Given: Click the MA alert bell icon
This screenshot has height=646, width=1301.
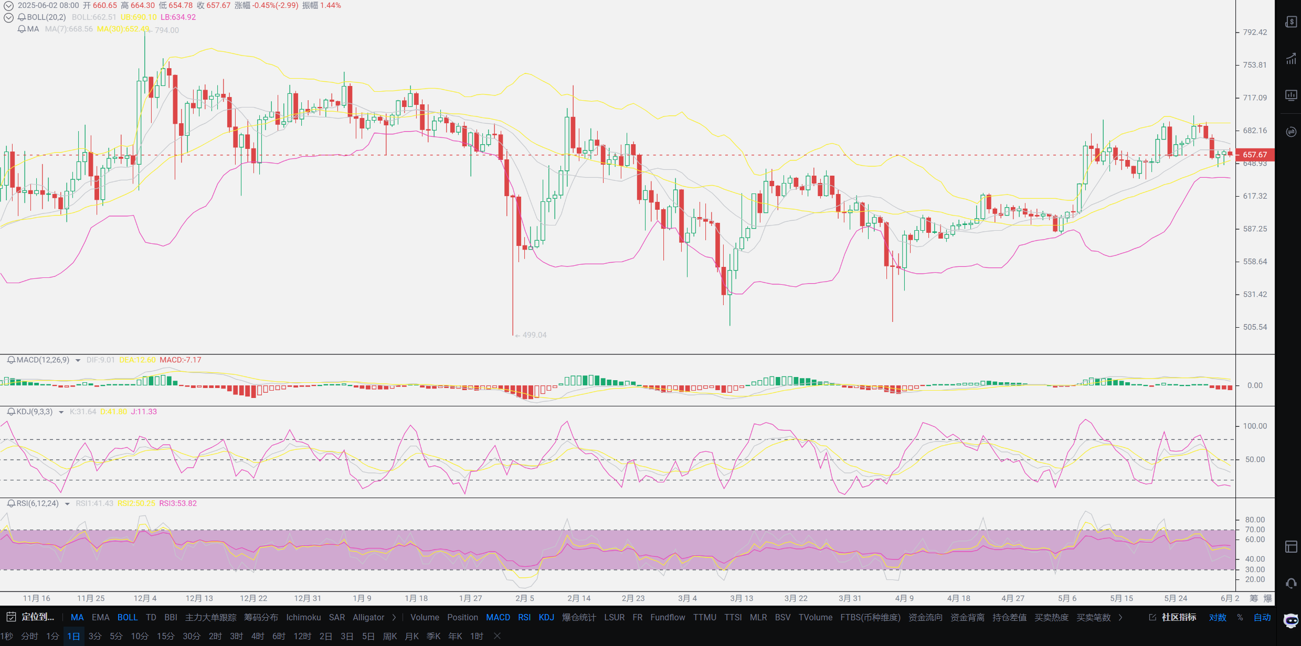Looking at the screenshot, I should 22,29.
